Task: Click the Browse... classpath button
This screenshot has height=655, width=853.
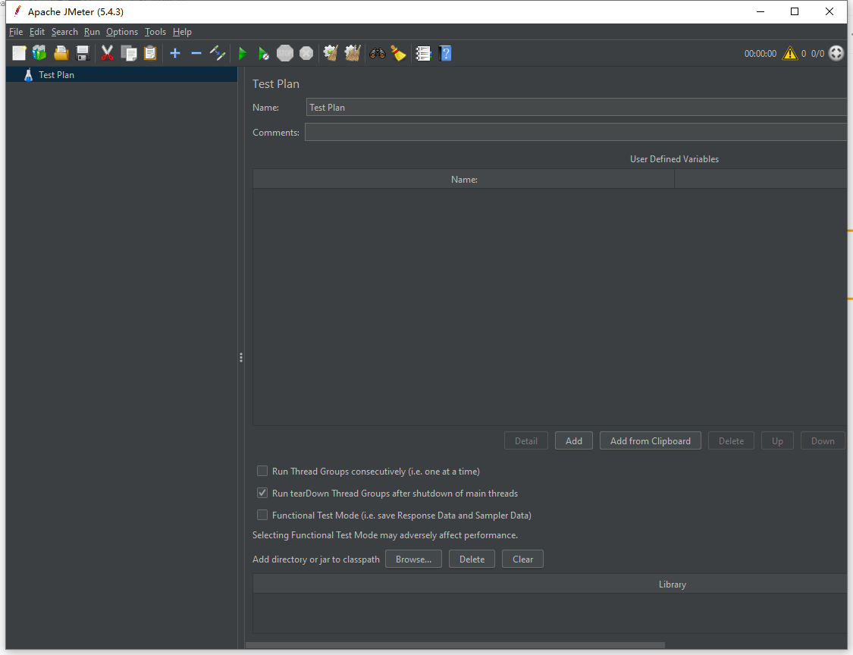Action: point(413,559)
